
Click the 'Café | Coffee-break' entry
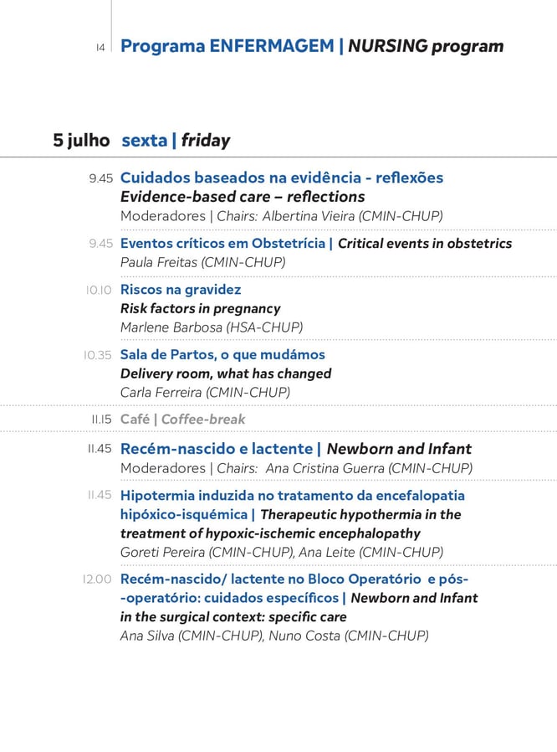[182, 419]
